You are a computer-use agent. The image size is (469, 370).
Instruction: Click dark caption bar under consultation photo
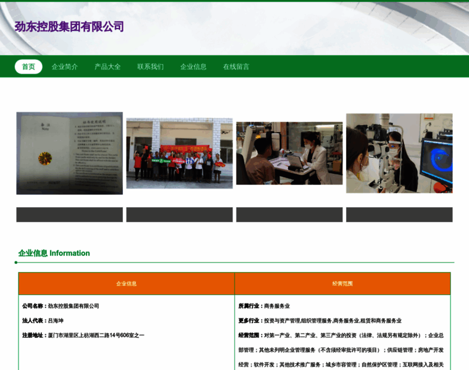(289, 215)
